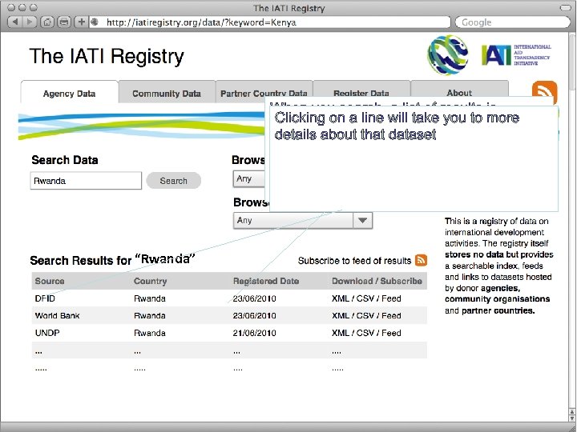Open the World Bank result row
The height and width of the screenshot is (432, 577).
pyautogui.click(x=229, y=315)
